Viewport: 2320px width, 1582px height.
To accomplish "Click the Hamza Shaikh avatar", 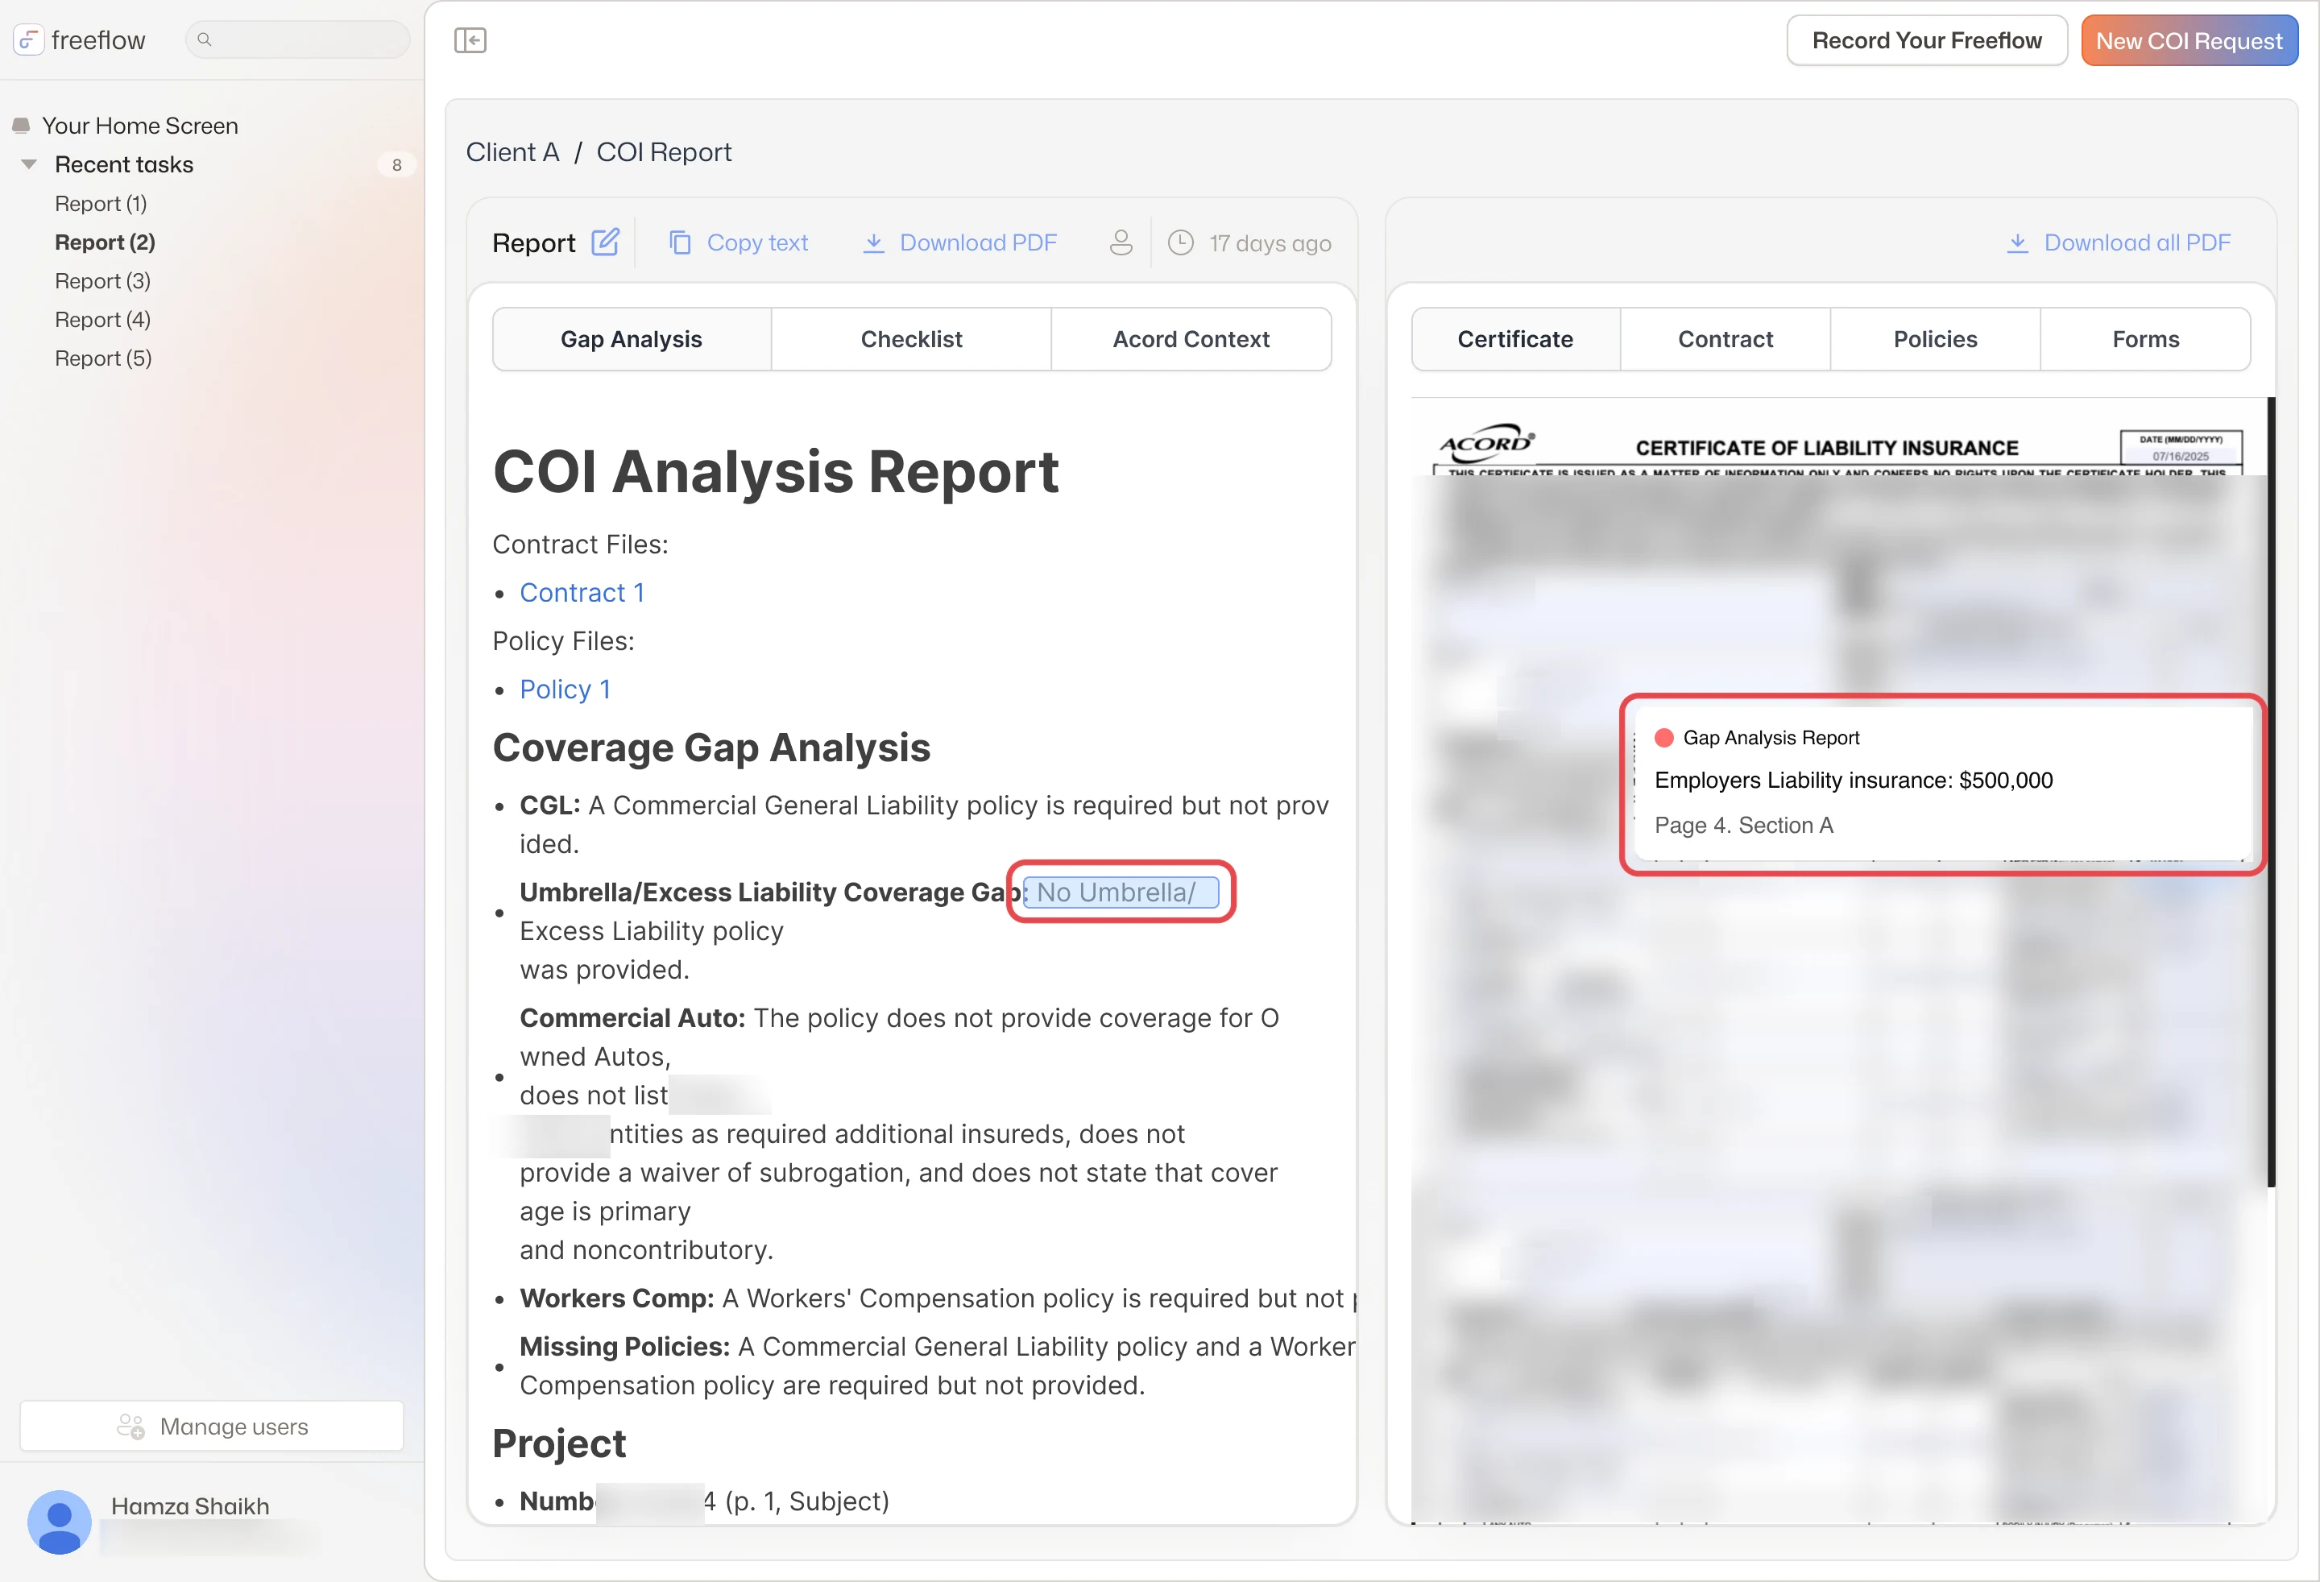I will (59, 1521).
